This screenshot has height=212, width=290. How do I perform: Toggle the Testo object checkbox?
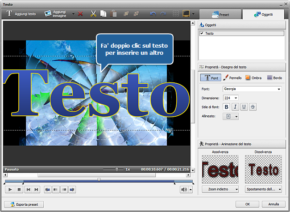(202, 33)
